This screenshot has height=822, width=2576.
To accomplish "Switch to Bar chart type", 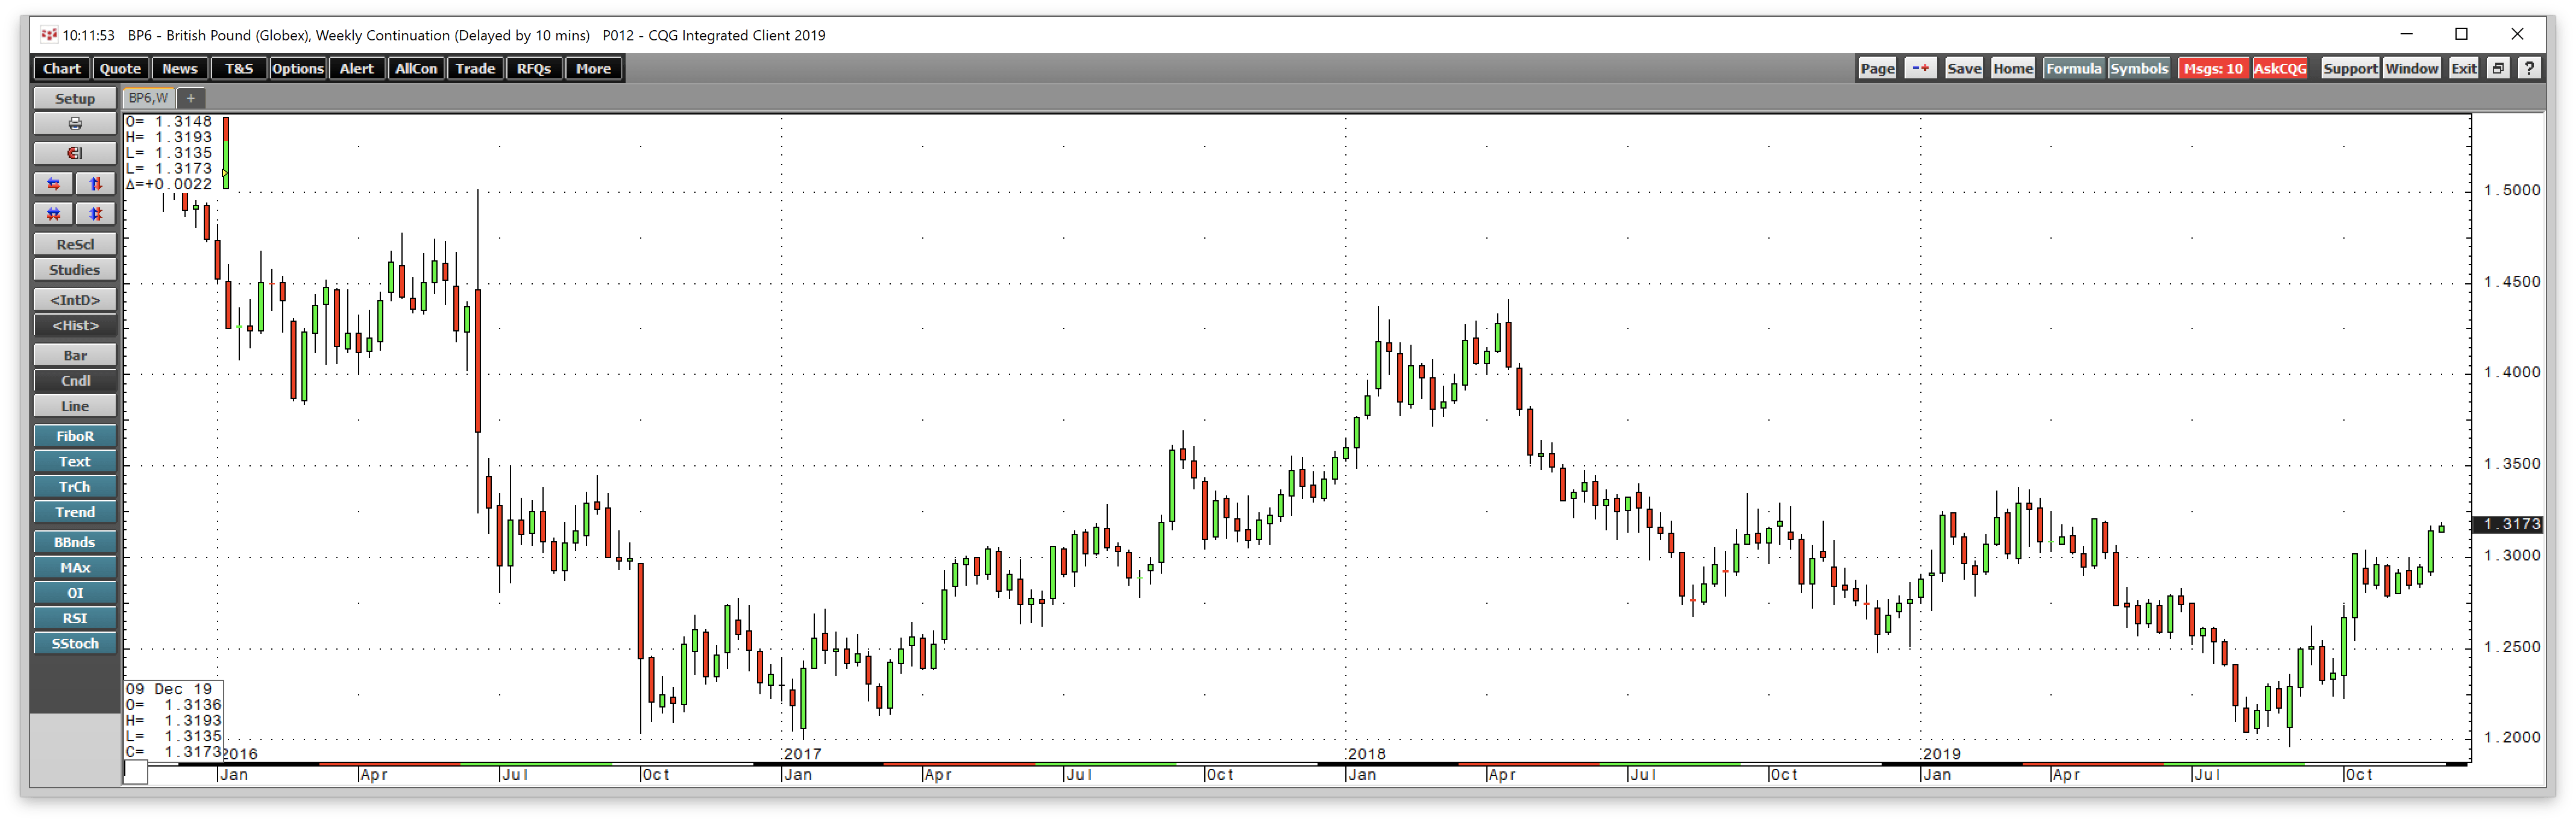I will coord(75,356).
